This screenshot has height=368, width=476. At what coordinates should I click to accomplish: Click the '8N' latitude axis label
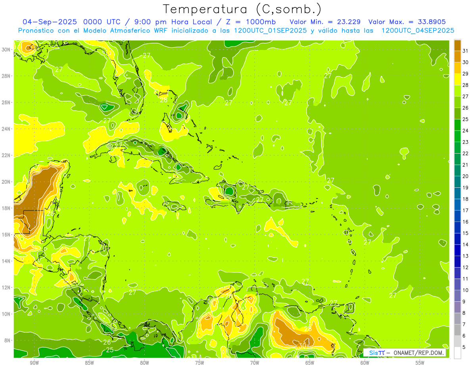8,341
